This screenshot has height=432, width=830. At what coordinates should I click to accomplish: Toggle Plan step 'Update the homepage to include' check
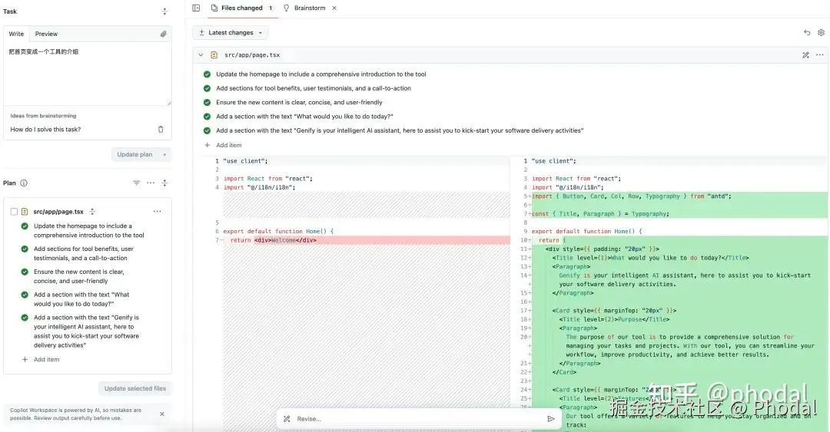coord(25,226)
